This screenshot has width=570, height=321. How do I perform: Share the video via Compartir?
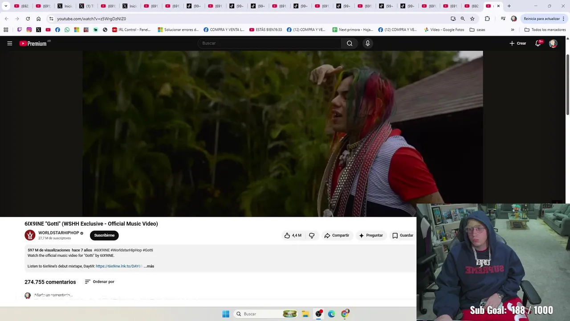point(337,235)
